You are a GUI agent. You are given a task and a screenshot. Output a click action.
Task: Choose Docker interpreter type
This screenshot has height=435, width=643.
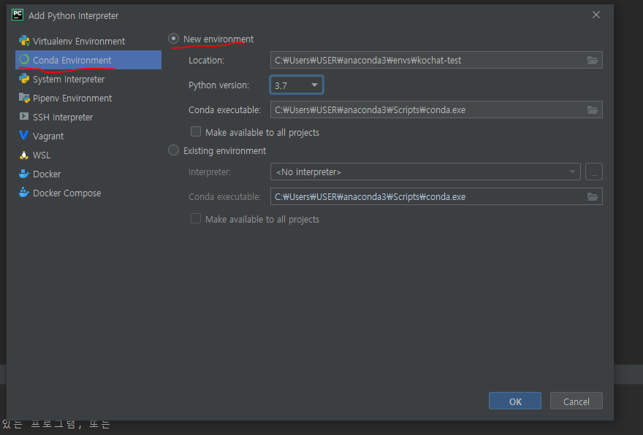[88, 174]
